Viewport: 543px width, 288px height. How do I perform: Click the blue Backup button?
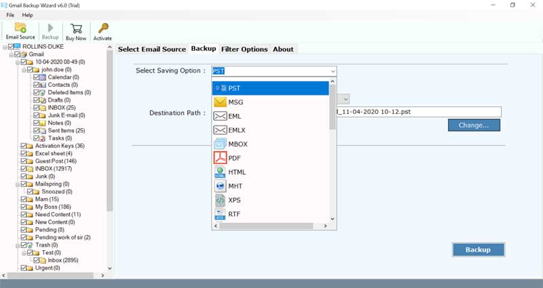pyautogui.click(x=478, y=249)
